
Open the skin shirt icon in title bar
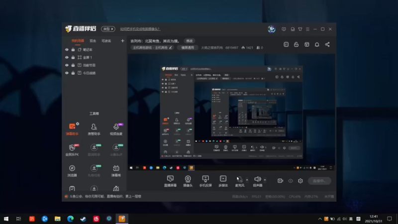coord(300,29)
